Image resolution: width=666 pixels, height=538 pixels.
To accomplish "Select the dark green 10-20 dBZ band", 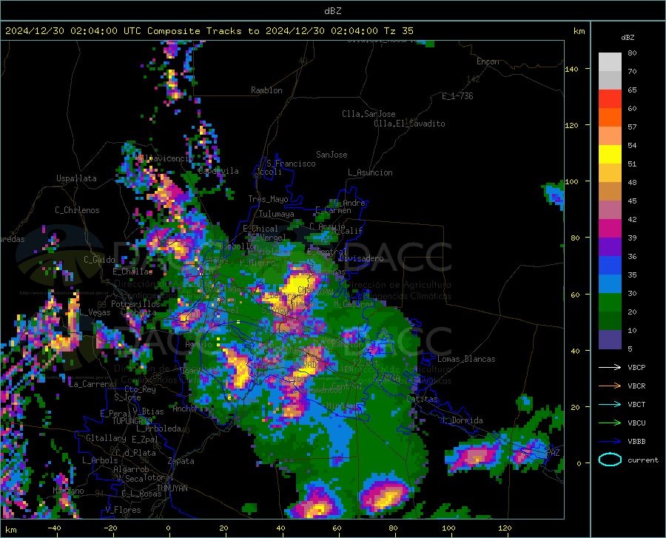I will click(610, 321).
